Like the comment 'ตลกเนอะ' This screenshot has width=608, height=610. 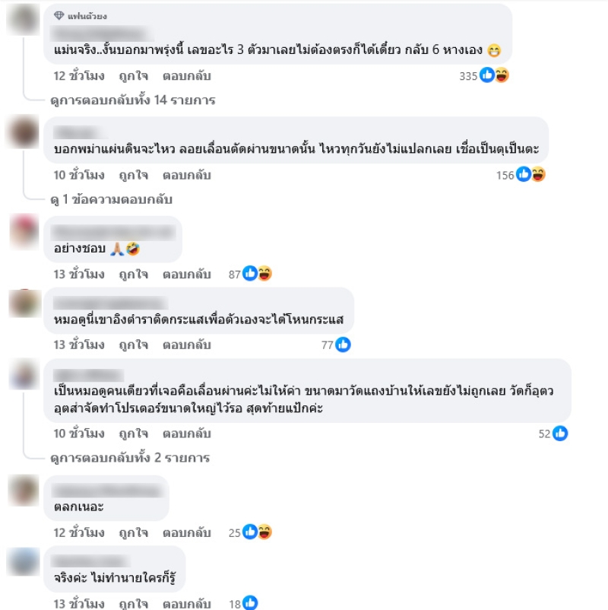coord(133,532)
